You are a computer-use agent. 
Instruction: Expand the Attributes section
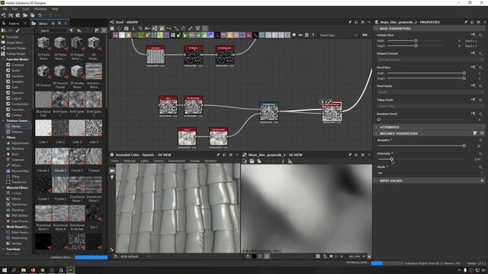coord(376,127)
